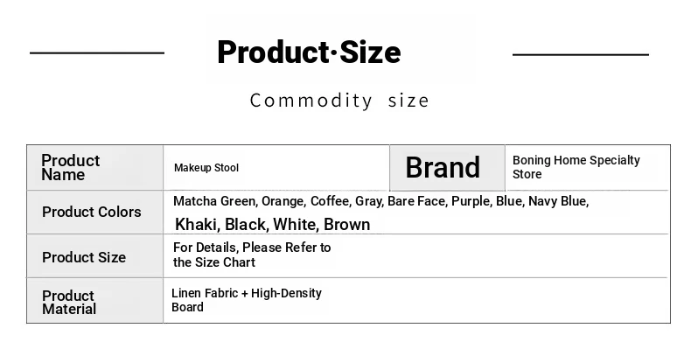Viewport: 691px width, 356px height.
Task: Click the "Orange" color name
Action: coord(282,201)
